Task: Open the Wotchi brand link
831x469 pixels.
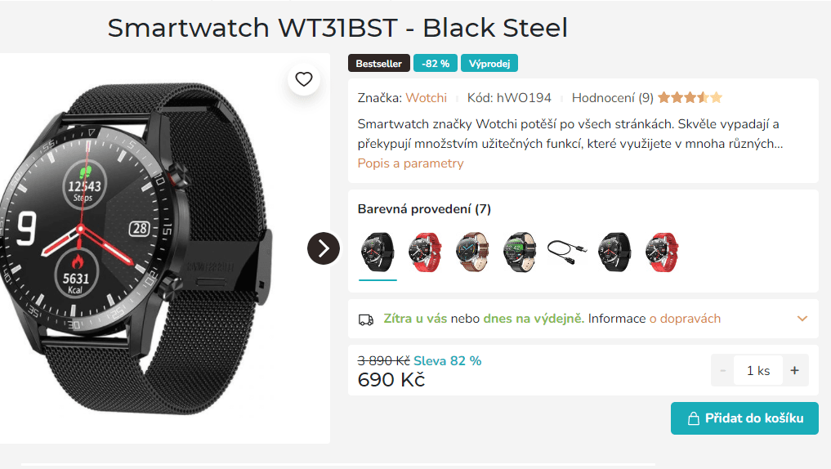Action: coord(426,98)
